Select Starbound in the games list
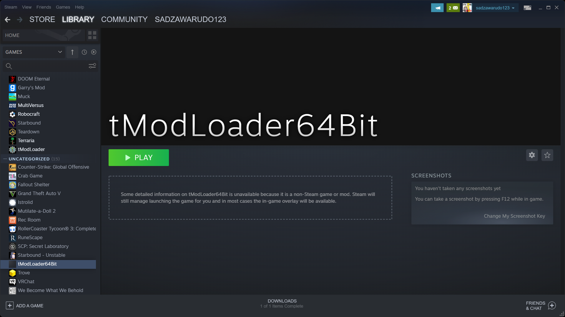 tap(48, 123)
